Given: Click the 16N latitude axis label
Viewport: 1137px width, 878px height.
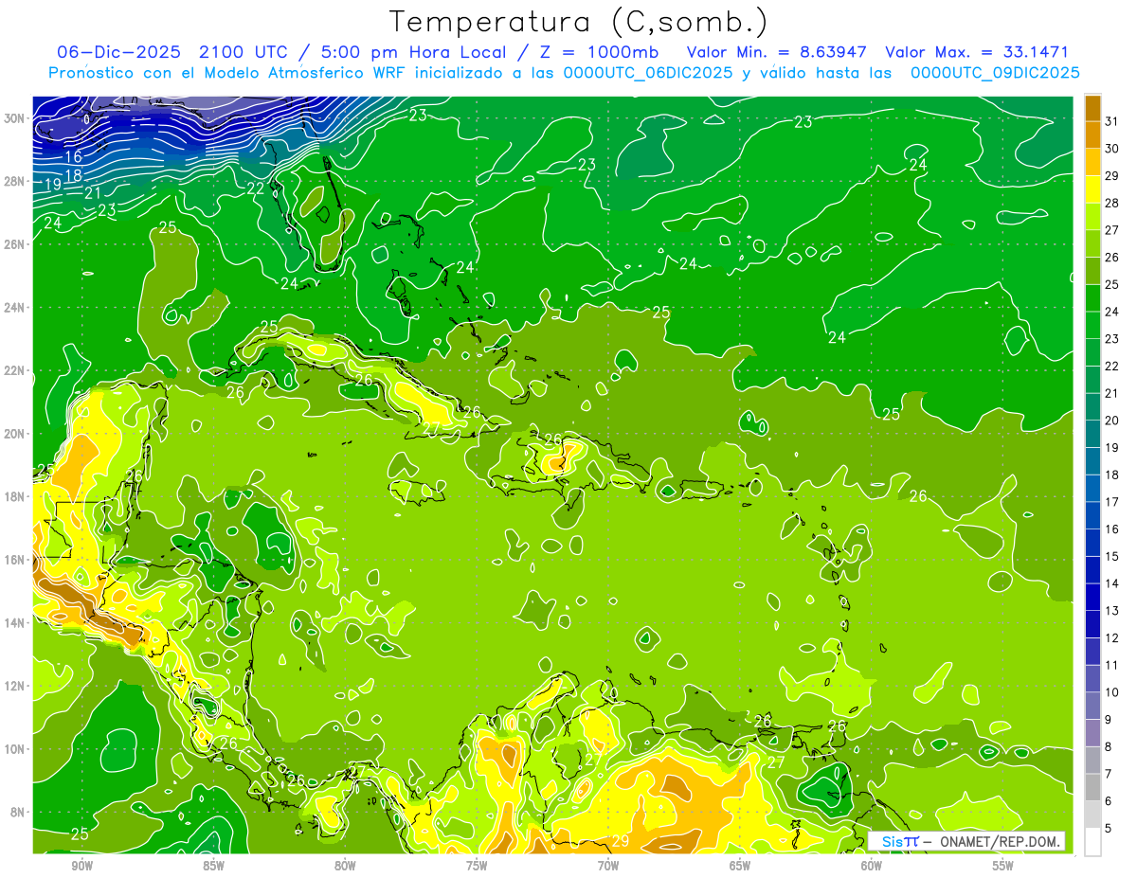Looking at the screenshot, I should [x=15, y=560].
